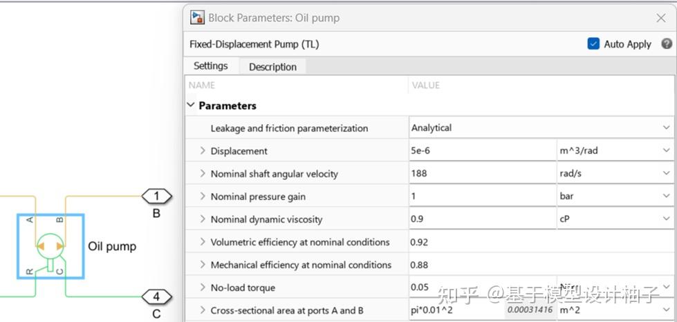The height and width of the screenshot is (322, 677).
Task: Select output port 1 labeled B
Action: point(156,197)
